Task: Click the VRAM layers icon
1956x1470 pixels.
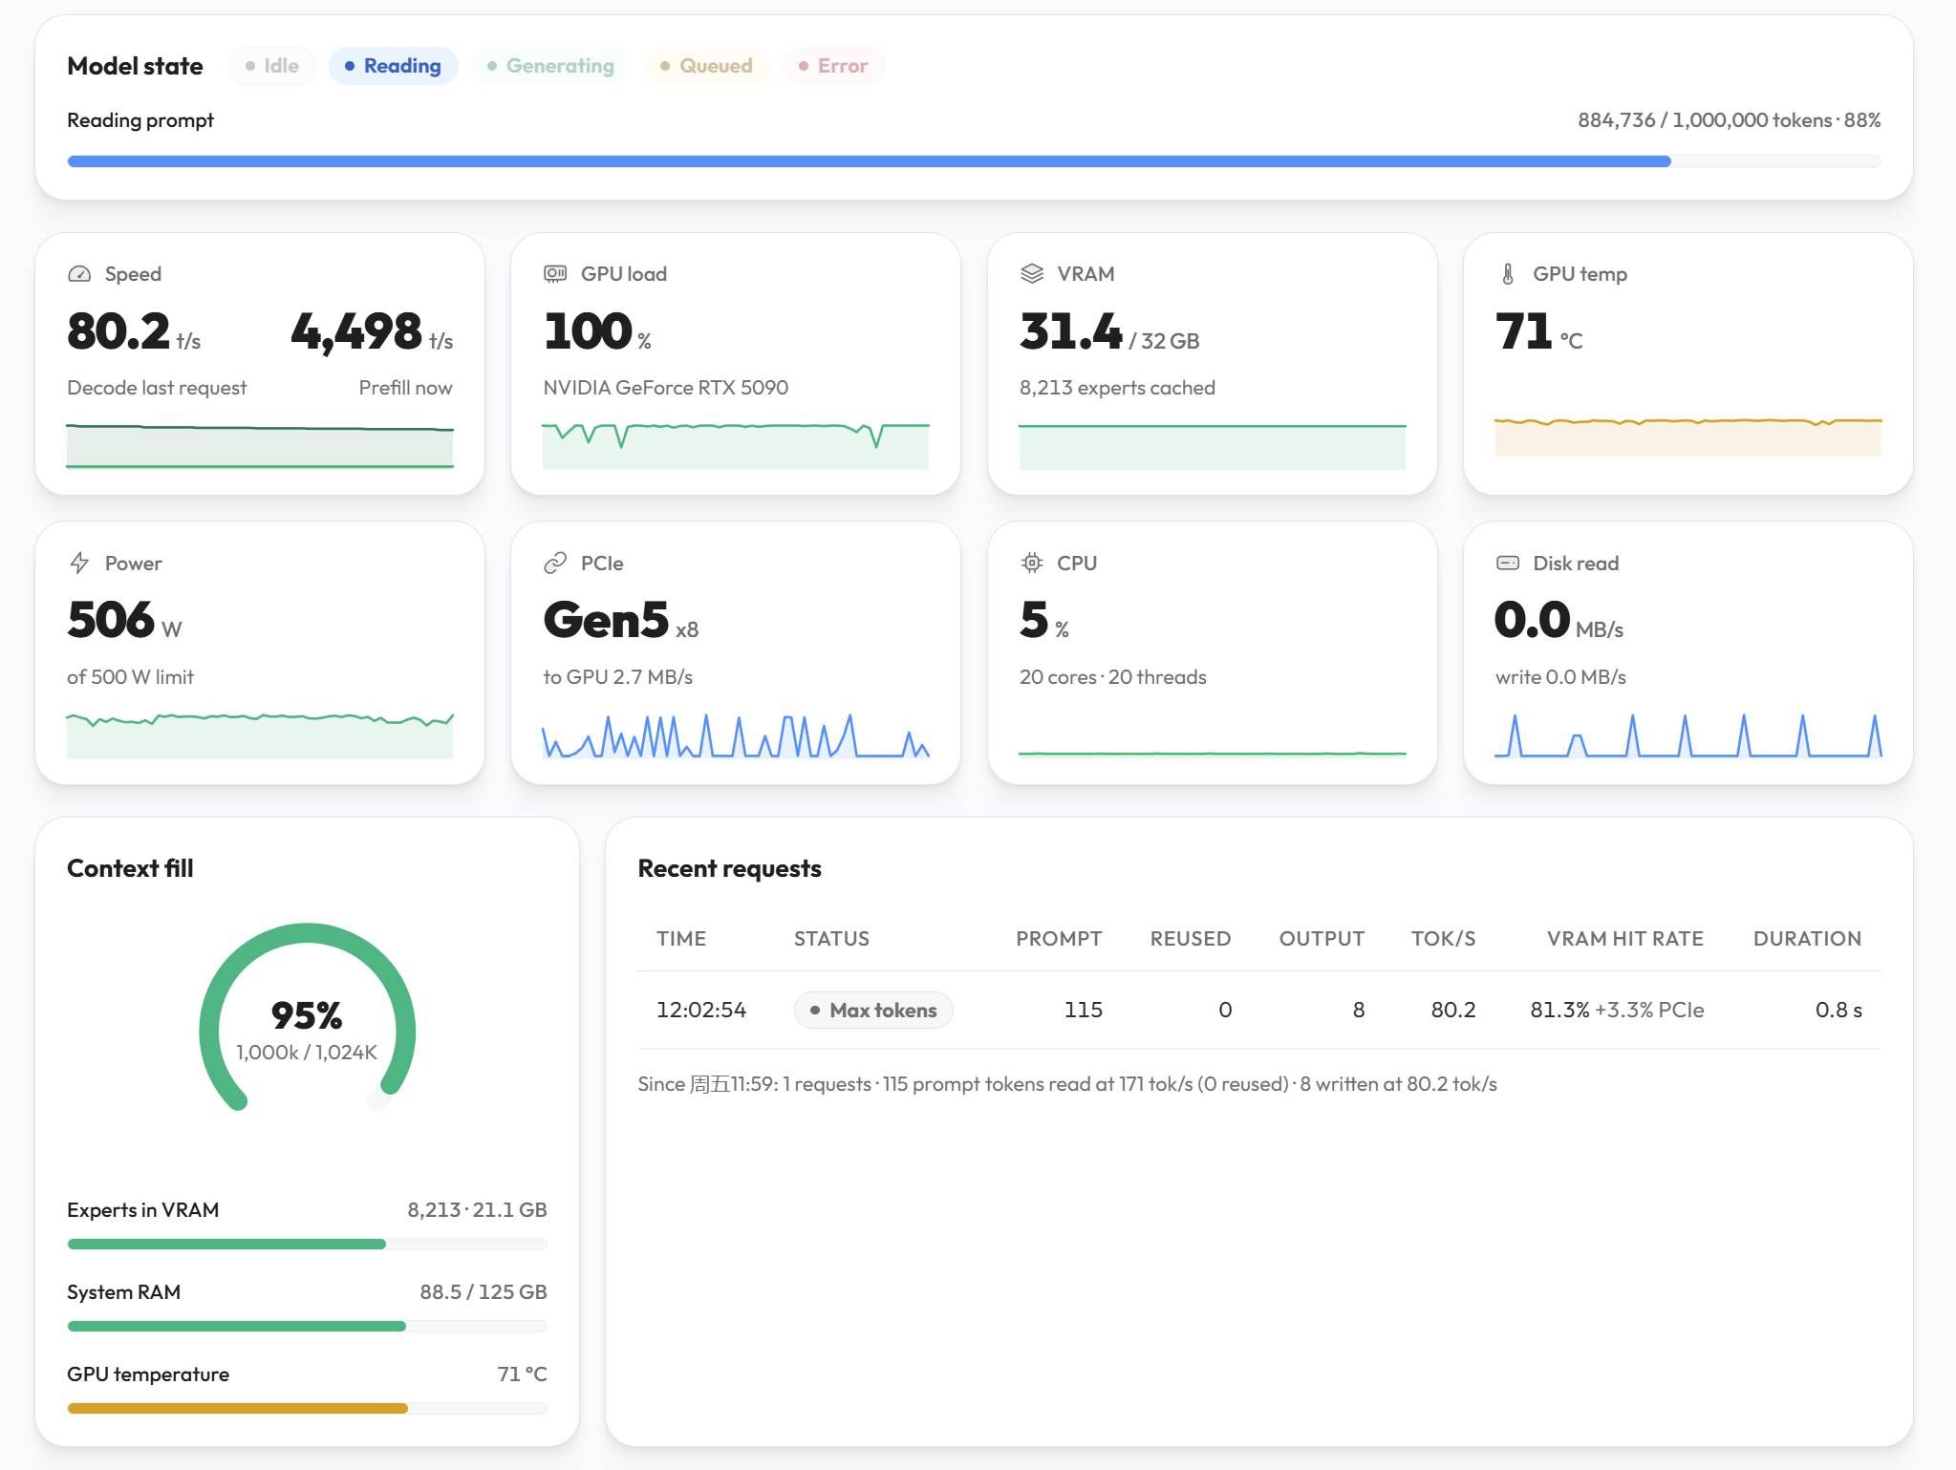Action: 1032,274
